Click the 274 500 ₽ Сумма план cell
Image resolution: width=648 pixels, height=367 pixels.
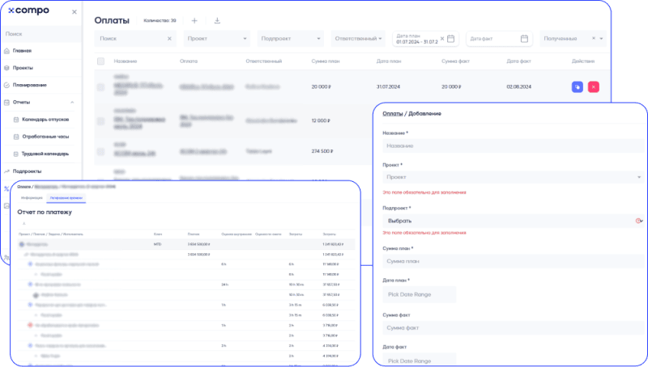(x=322, y=151)
